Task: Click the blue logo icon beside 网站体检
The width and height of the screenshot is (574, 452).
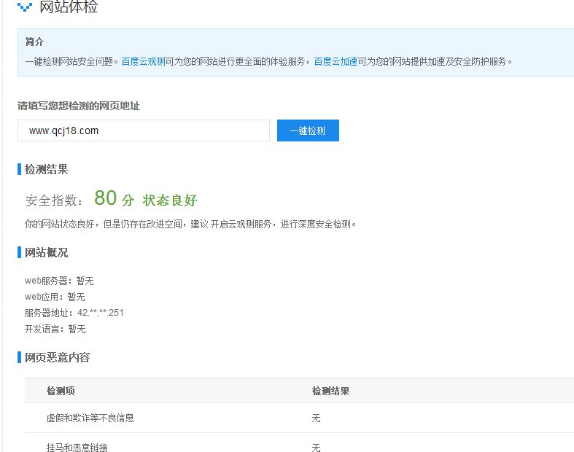Action: pyautogui.click(x=25, y=8)
